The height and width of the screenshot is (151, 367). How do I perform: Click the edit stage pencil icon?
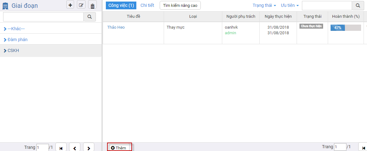(x=81, y=5)
